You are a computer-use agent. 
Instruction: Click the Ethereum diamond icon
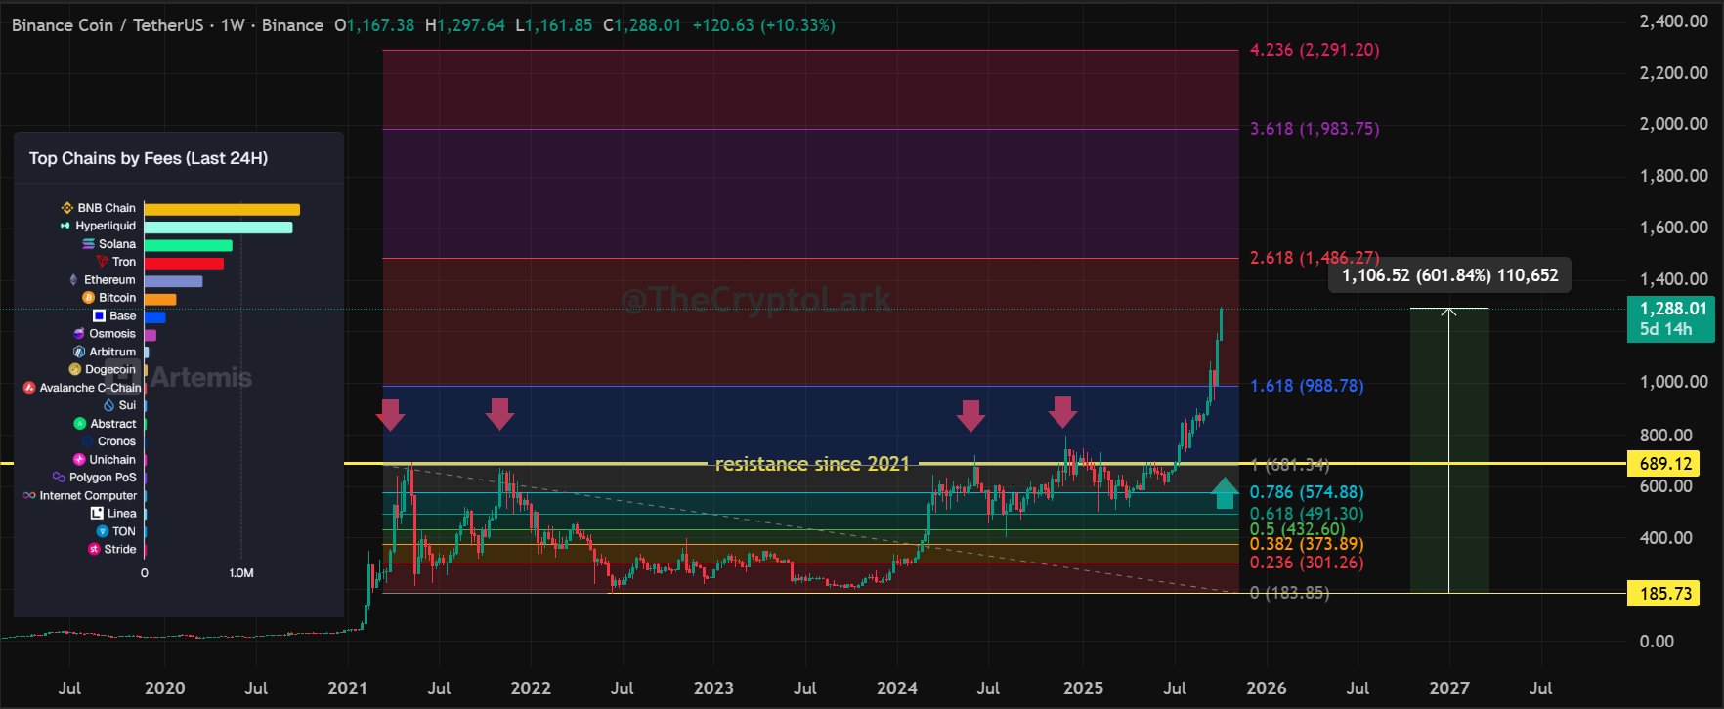tap(73, 280)
